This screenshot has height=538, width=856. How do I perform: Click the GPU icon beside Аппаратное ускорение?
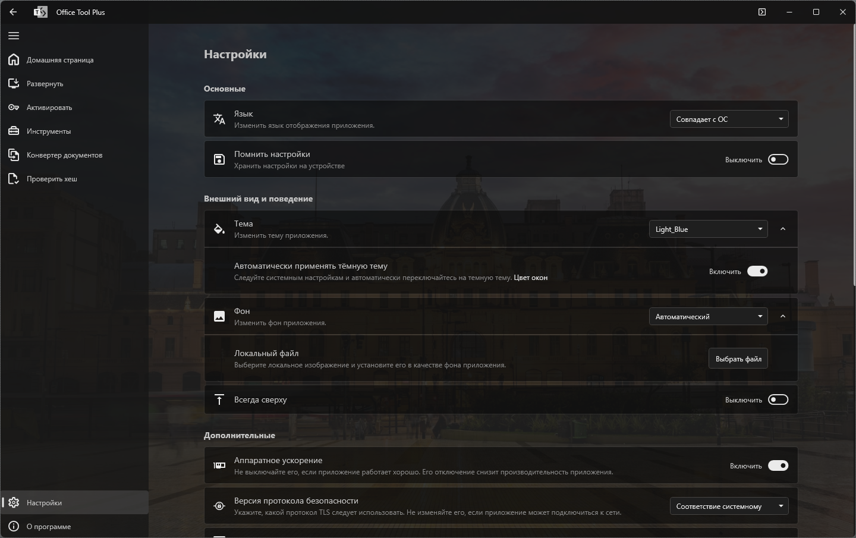point(219,465)
